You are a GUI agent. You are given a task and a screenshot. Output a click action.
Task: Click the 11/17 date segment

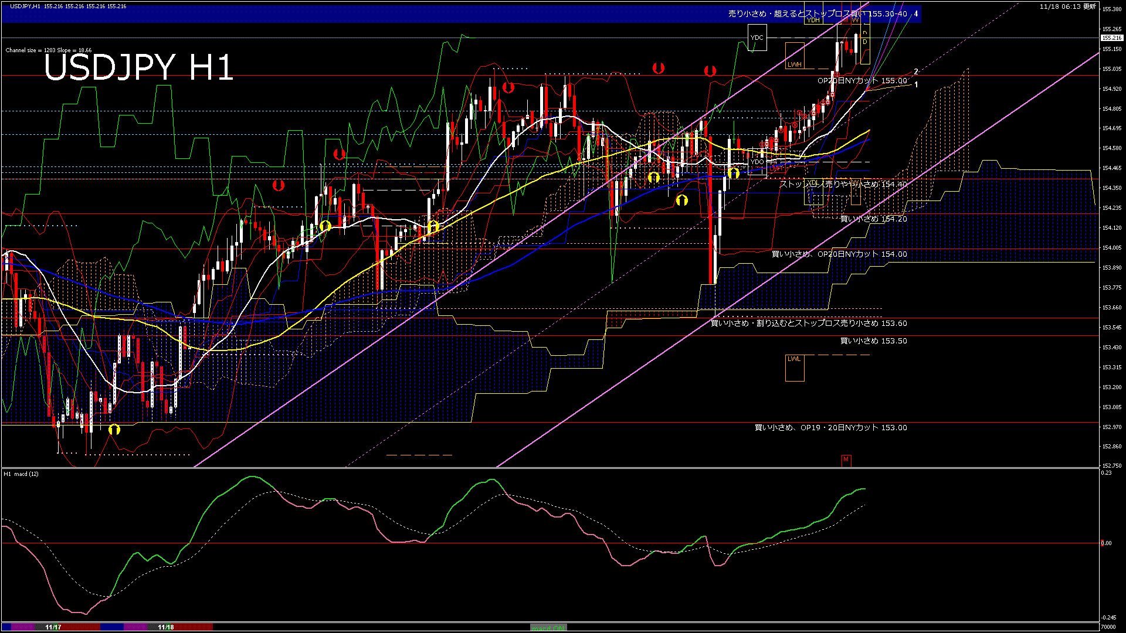coord(53,627)
